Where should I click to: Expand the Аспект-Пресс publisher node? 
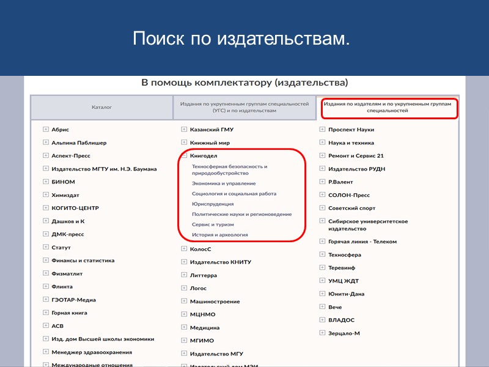pyautogui.click(x=46, y=155)
